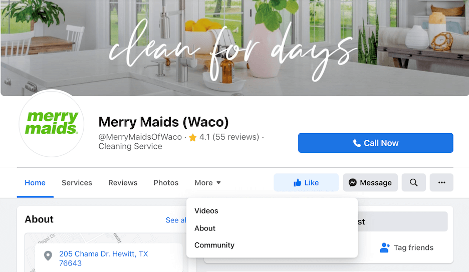The image size is (469, 272).
Task: Click the Tag friends people icon
Action: point(385,247)
